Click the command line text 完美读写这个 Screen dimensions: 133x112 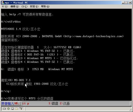coord(17,98)
